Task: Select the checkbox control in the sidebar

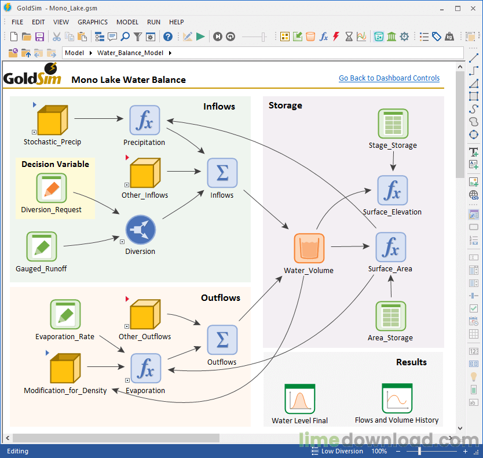Action: pos(473,308)
